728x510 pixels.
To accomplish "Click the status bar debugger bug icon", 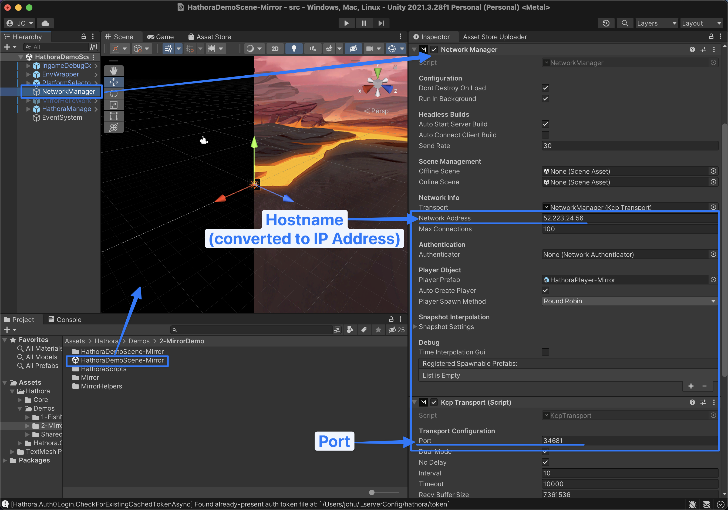I will 692,504.
